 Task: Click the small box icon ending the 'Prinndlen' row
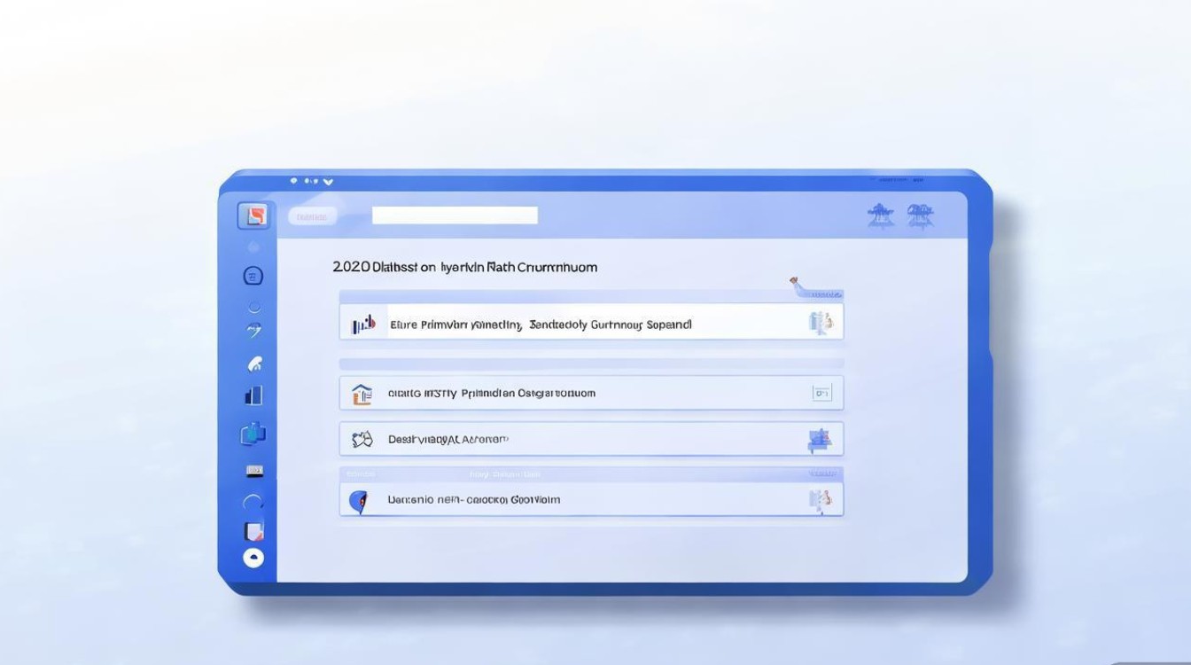822,393
